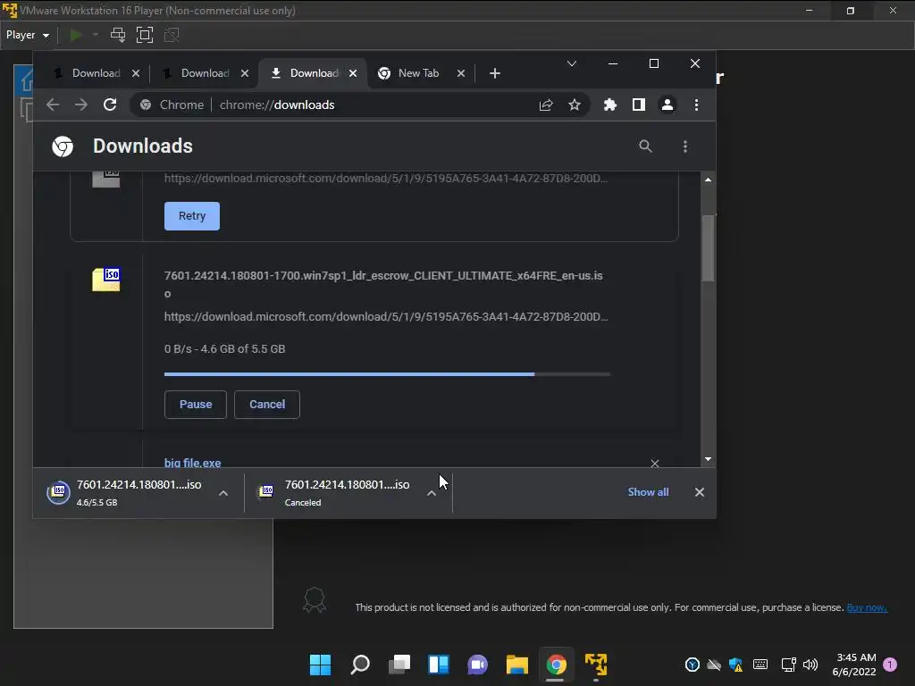This screenshot has height=686, width=915.
Task: Close the Chrome download shelf
Action: [x=700, y=492]
